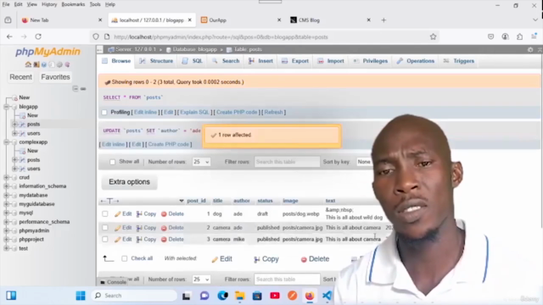The height and width of the screenshot is (305, 543).
Task: Collapse the blogapp database tree
Action: click(6, 107)
